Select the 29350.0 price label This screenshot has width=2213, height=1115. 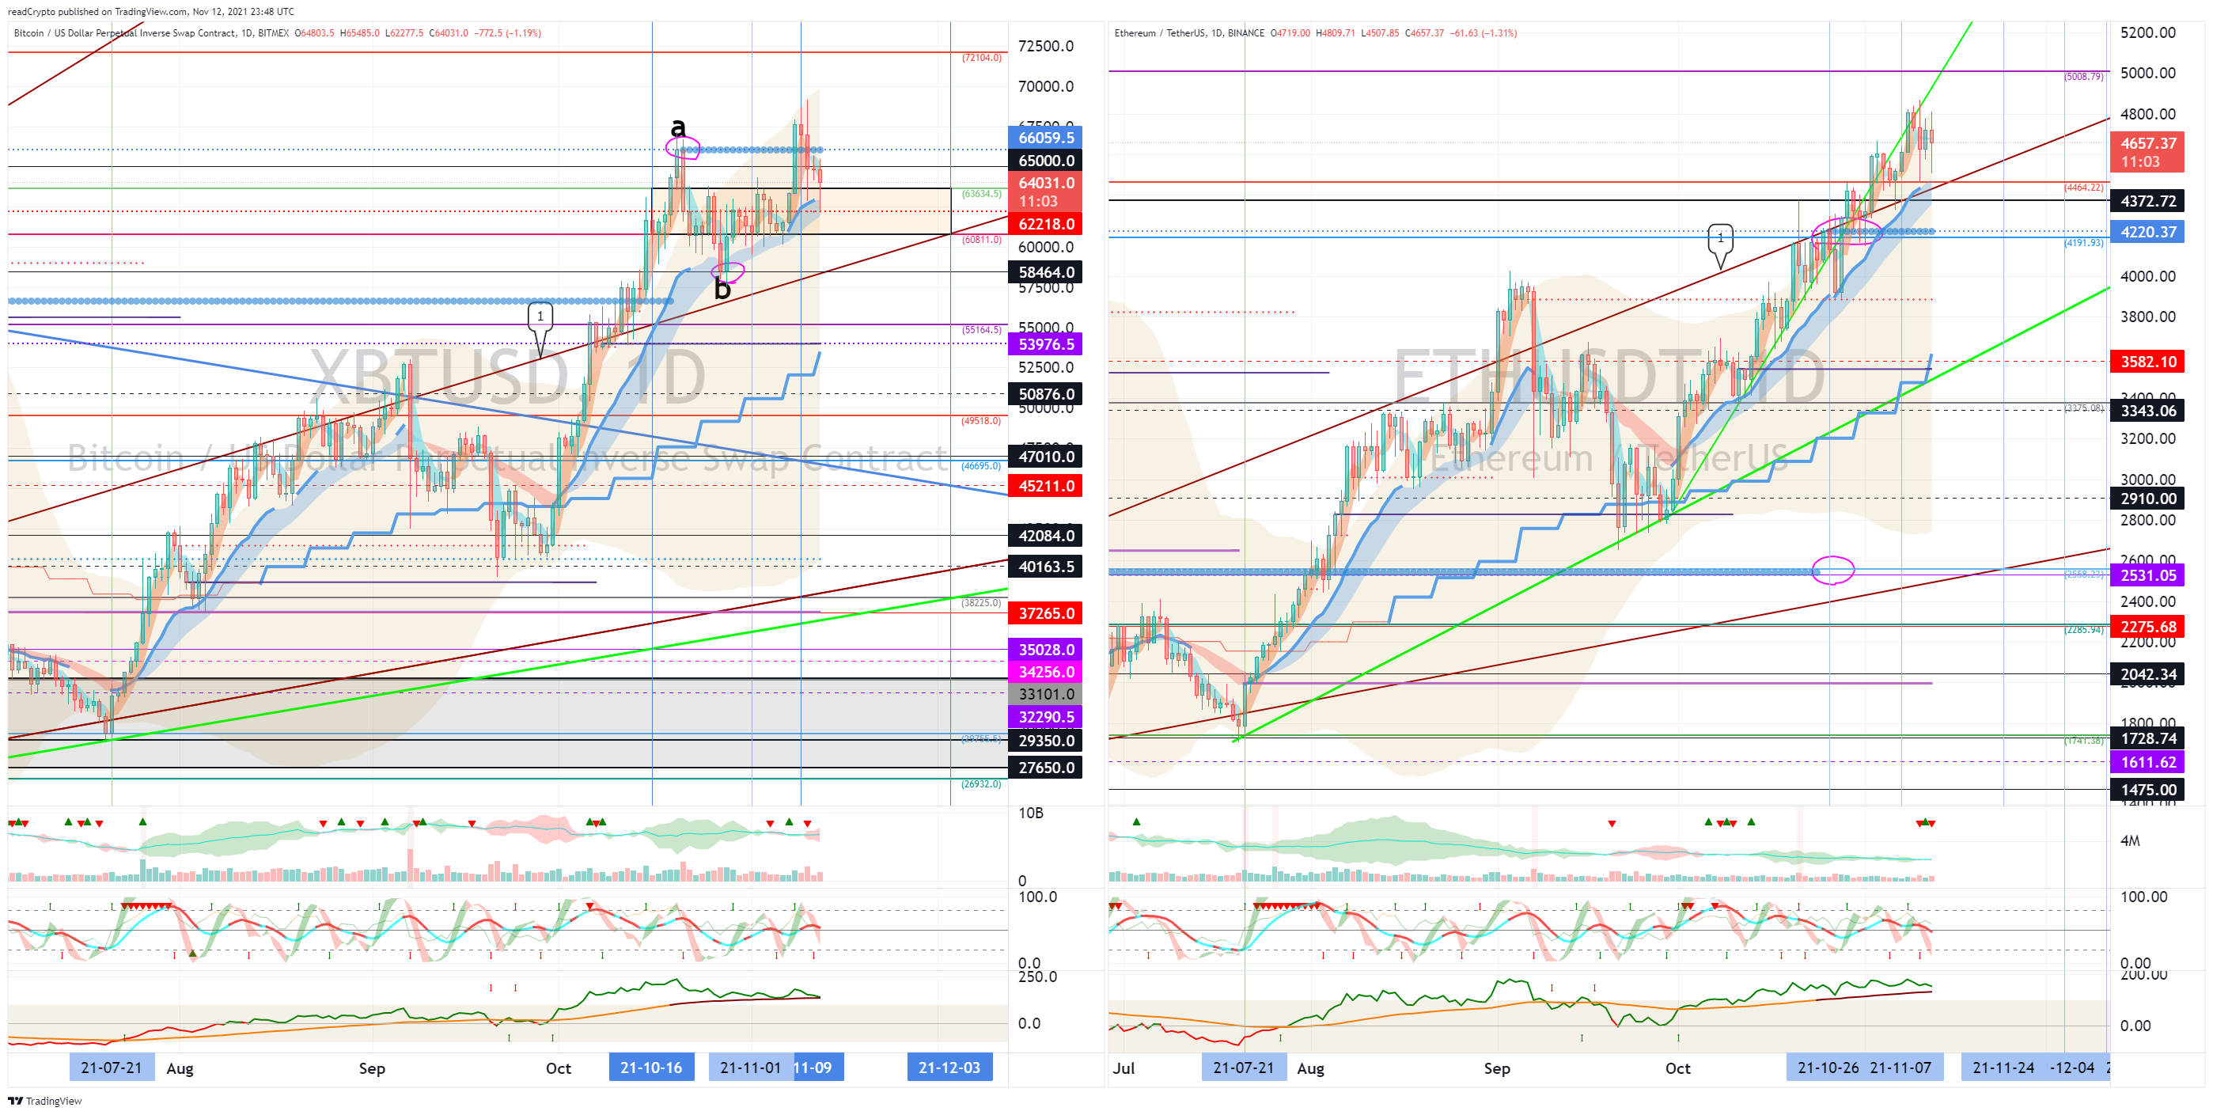tap(1045, 741)
